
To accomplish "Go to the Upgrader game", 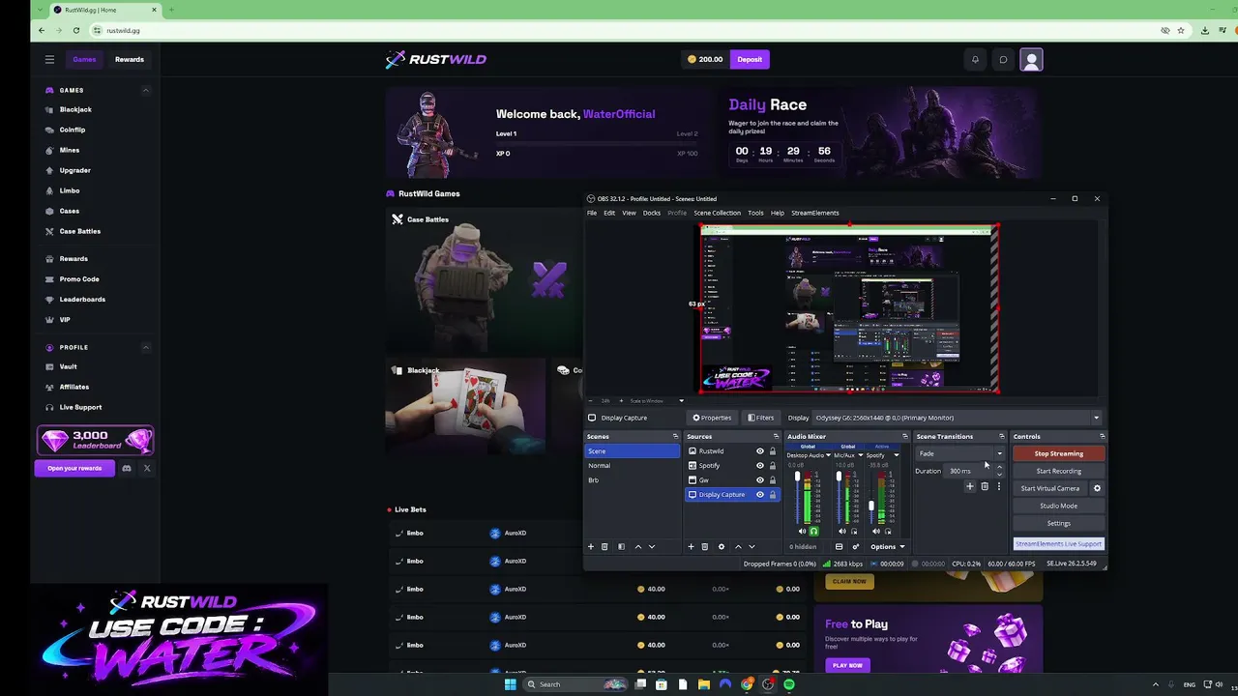I will 74,170.
